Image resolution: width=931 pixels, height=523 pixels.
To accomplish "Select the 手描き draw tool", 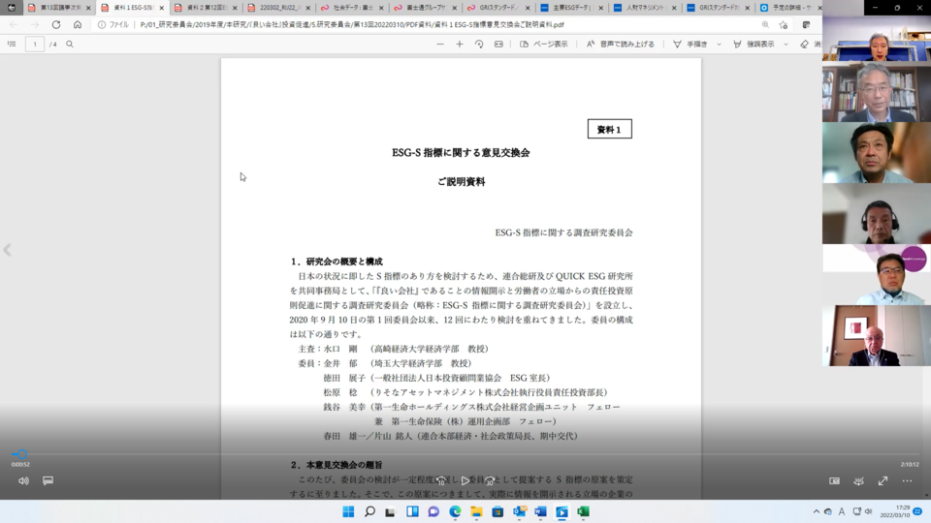I will tap(690, 44).
